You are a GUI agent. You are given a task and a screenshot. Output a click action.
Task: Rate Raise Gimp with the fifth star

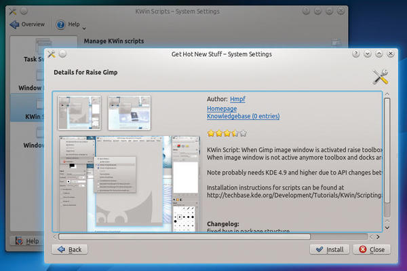244,133
